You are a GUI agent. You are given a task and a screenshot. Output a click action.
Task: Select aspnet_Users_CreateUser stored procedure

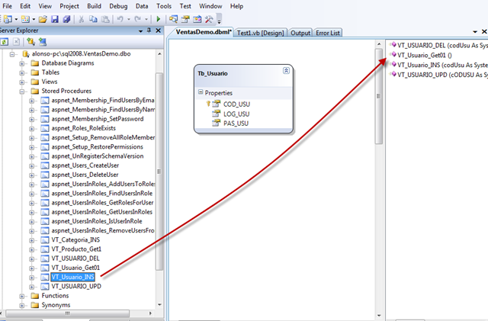[85, 165]
